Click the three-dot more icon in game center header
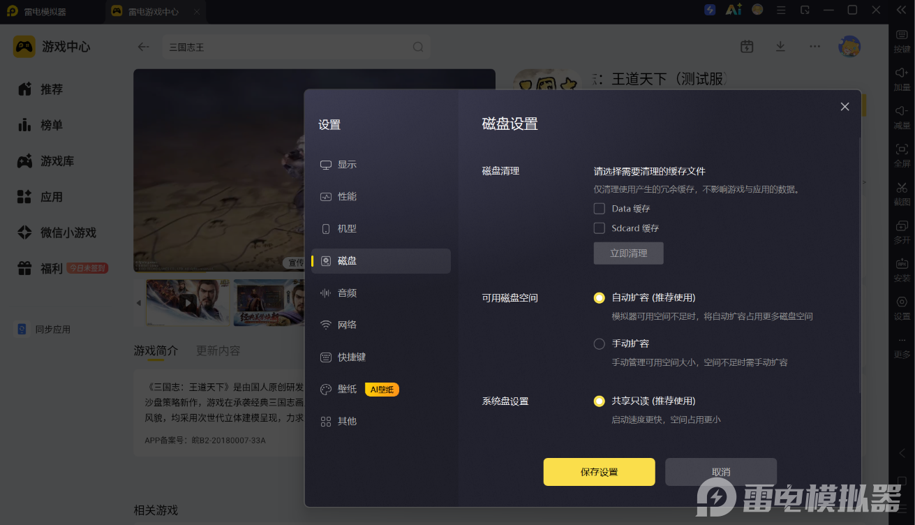 click(815, 47)
